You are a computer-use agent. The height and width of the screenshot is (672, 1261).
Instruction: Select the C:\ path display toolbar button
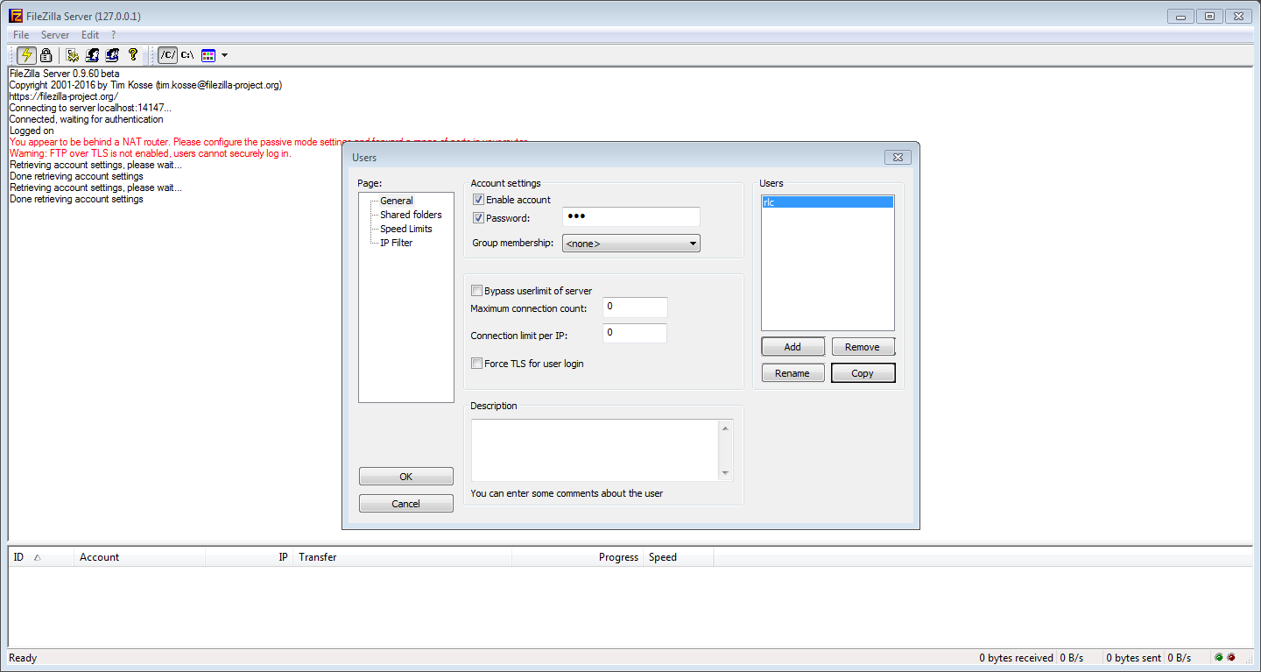click(187, 54)
